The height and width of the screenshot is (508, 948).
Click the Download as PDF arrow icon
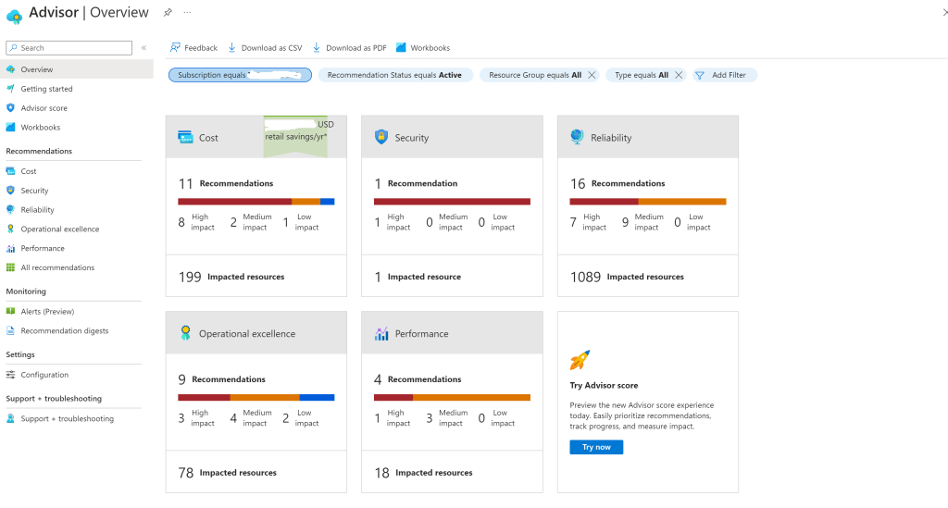pyautogui.click(x=317, y=48)
